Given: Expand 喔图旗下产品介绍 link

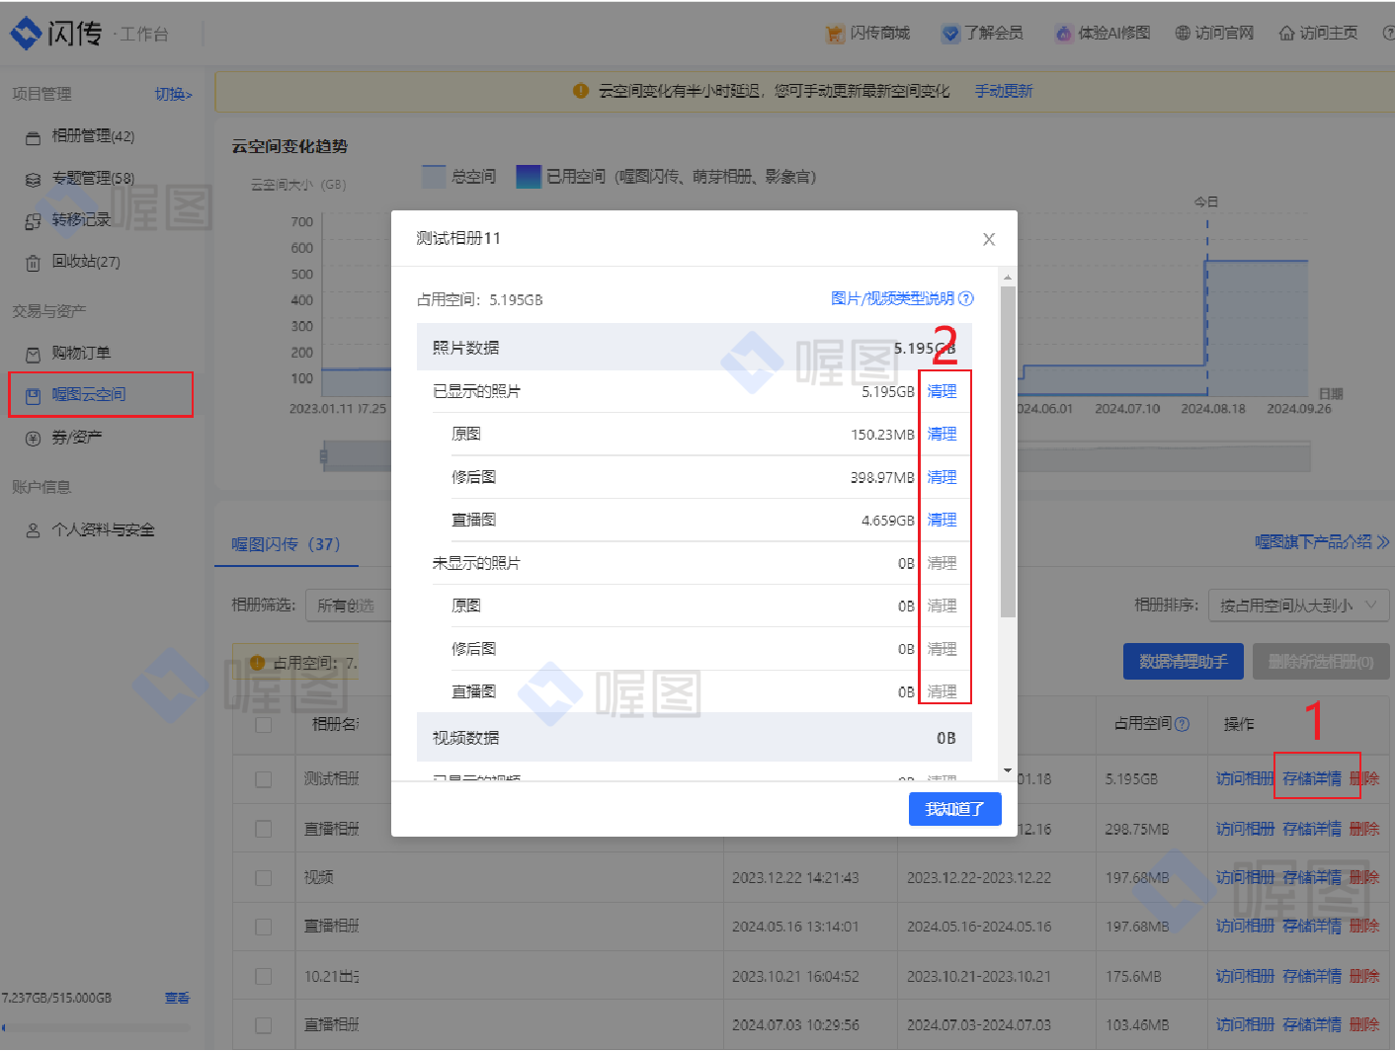Looking at the screenshot, I should point(1321,542).
